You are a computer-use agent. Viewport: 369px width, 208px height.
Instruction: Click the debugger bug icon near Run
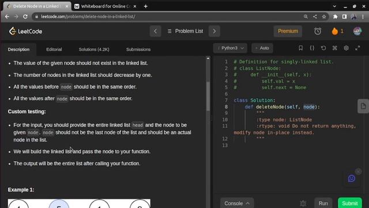click(303, 203)
